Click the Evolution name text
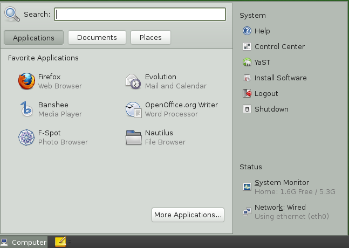The height and width of the screenshot is (248, 349). [x=161, y=77]
